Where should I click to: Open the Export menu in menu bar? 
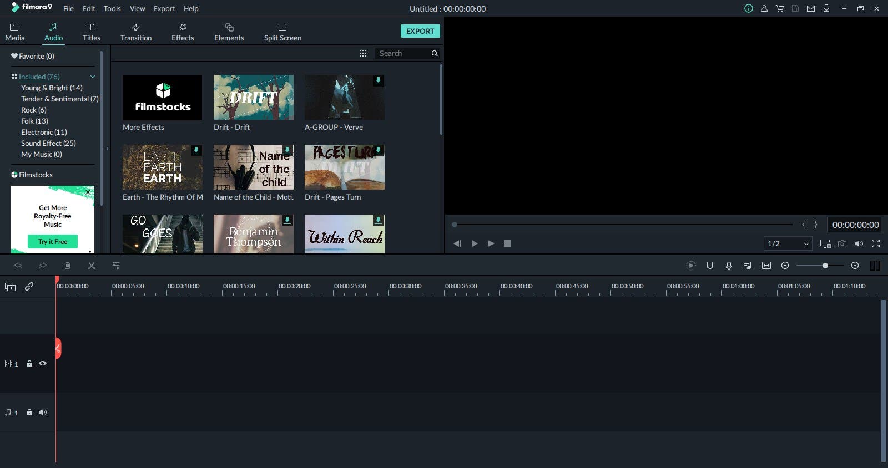click(164, 8)
